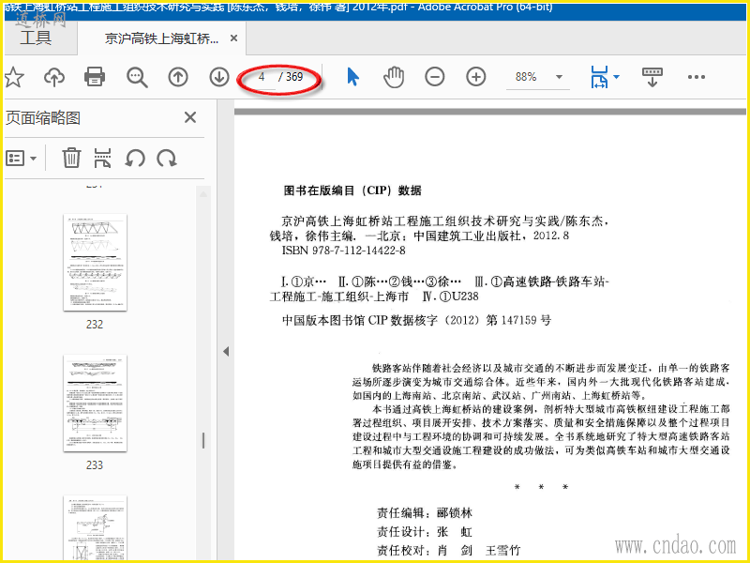This screenshot has height=563, width=750.
Task: Upload the file to cloud storage
Action: tap(54, 77)
